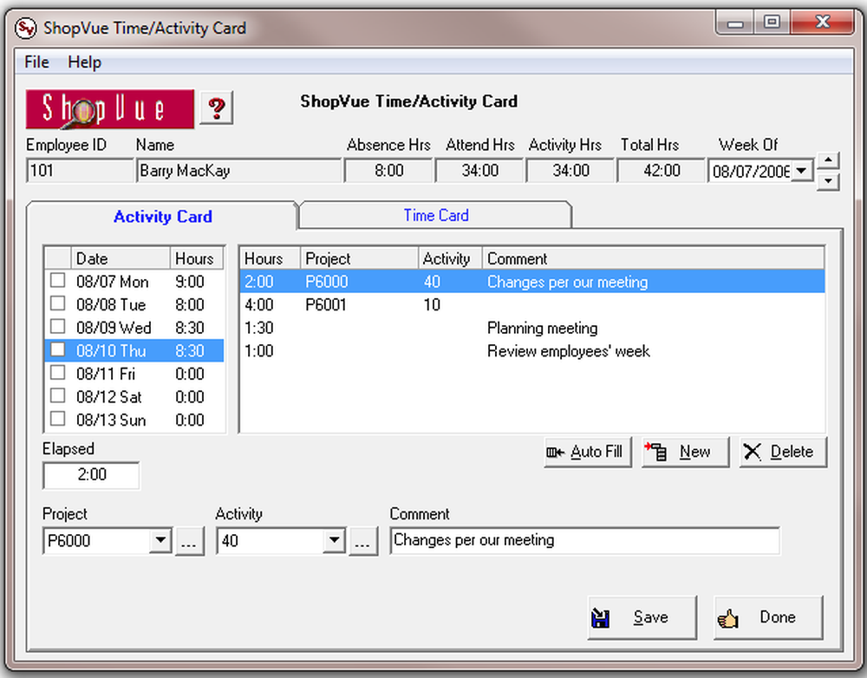Viewport: 867px width, 678px height.
Task: Expand the Project combo box arrow
Action: 161,540
